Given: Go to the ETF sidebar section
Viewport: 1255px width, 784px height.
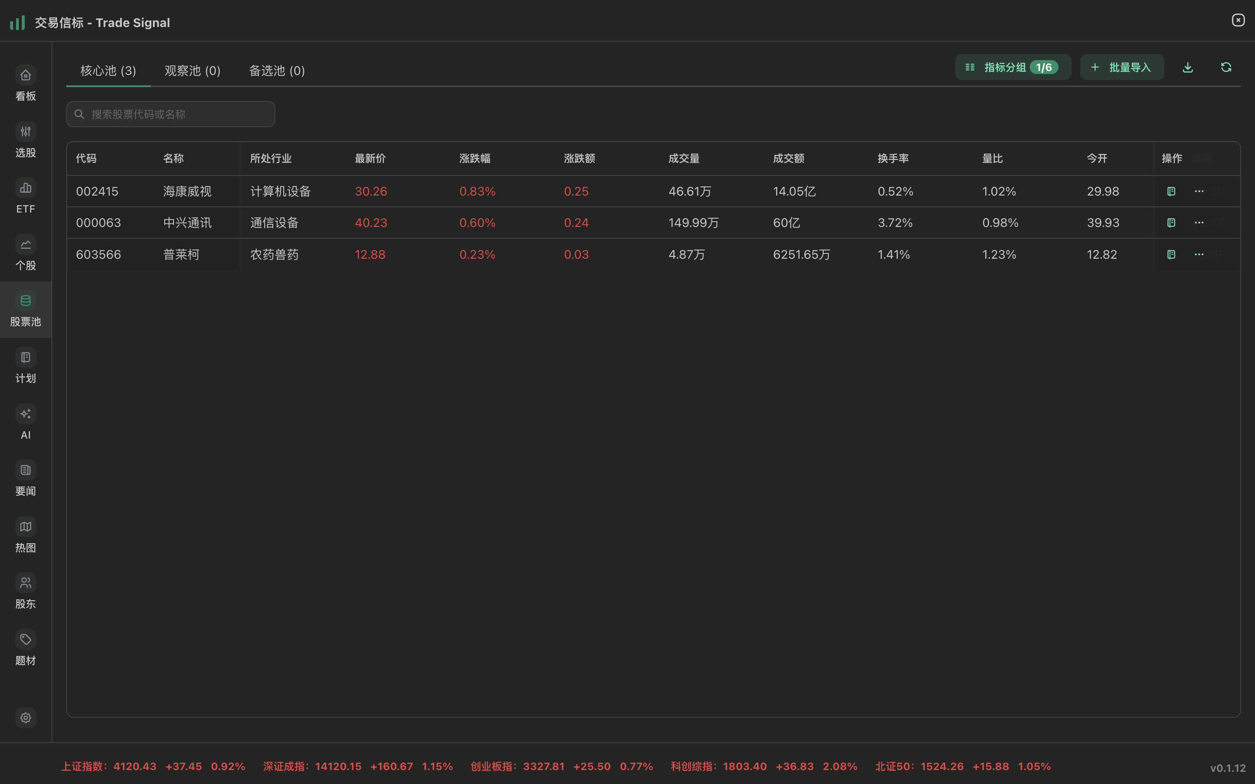Looking at the screenshot, I should coord(25,188).
